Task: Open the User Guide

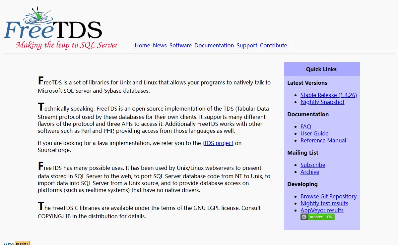Action: pyautogui.click(x=314, y=133)
